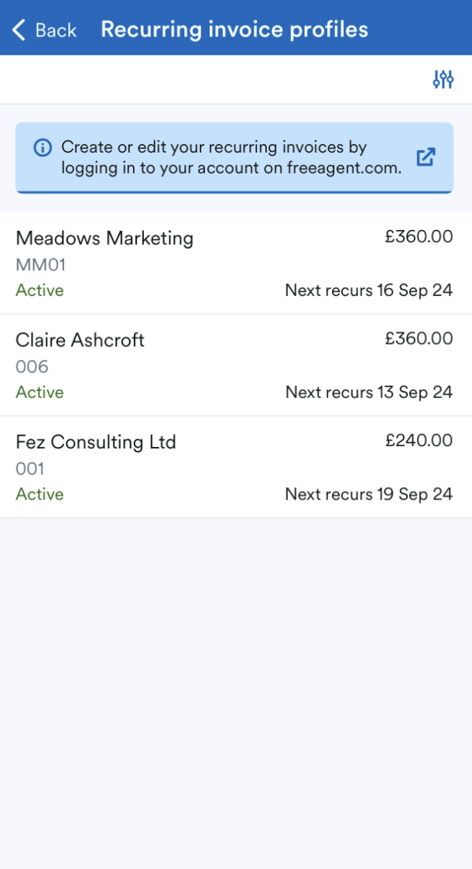Tap the Active label under Claire Ashcroft
Screen dimensions: 472x869
click(x=39, y=393)
